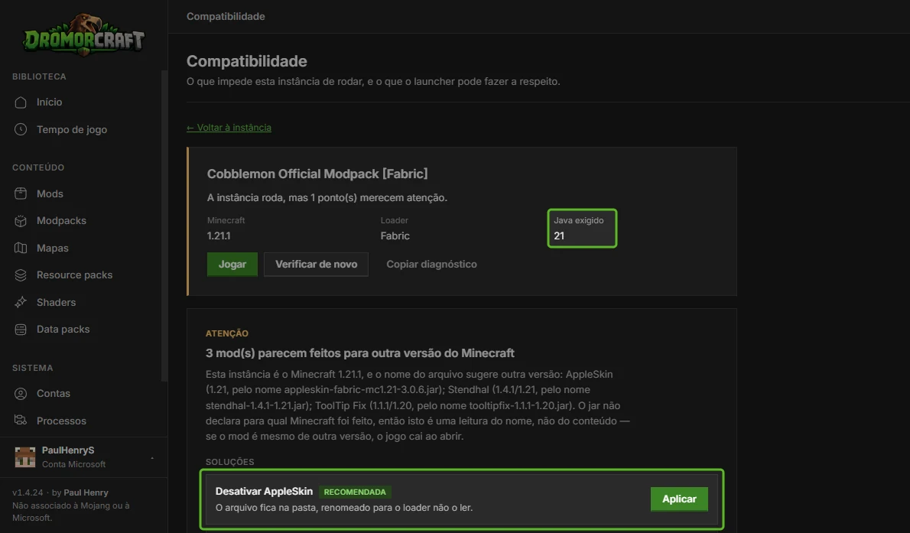
Task: Click the ATENÇÃO warning label
Action: [227, 333]
